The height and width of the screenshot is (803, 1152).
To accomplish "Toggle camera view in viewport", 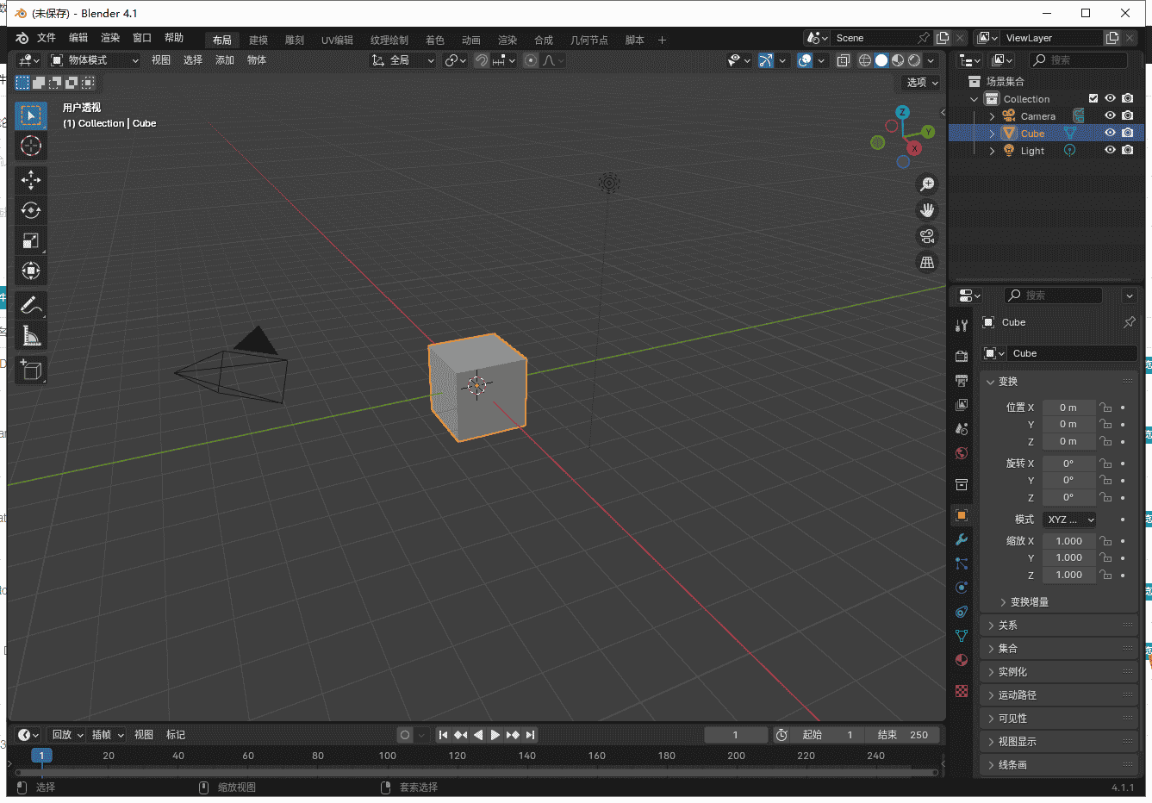I will click(927, 236).
